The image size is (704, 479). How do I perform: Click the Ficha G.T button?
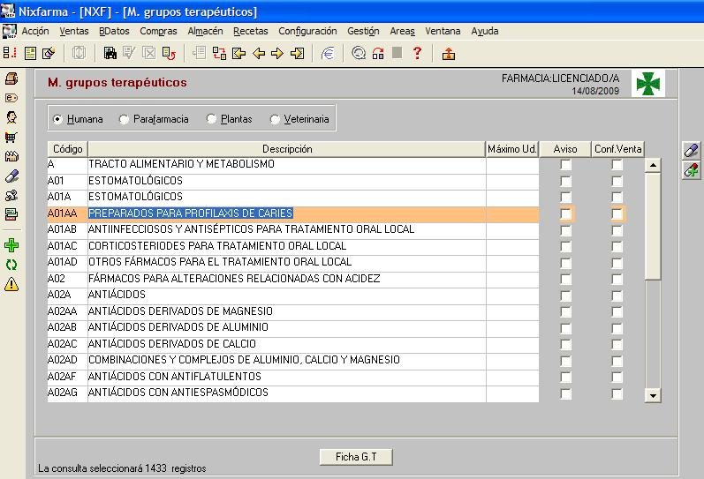[x=356, y=457]
